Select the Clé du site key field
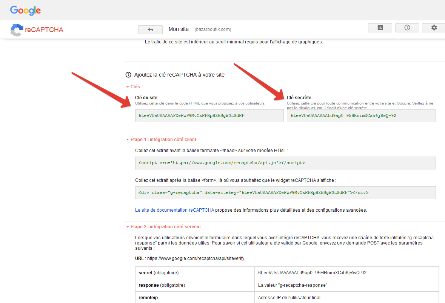445x303 pixels. point(209,116)
